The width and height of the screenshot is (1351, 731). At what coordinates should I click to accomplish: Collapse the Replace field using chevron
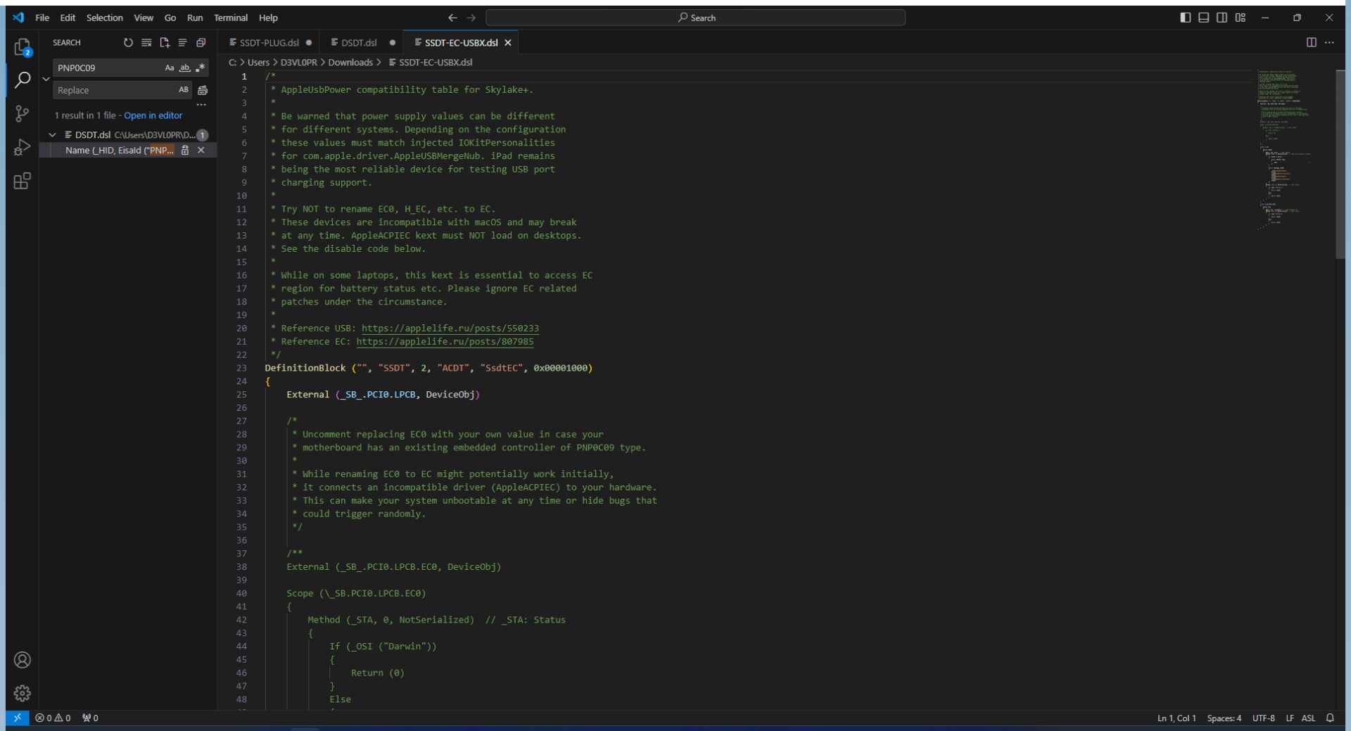tap(46, 79)
